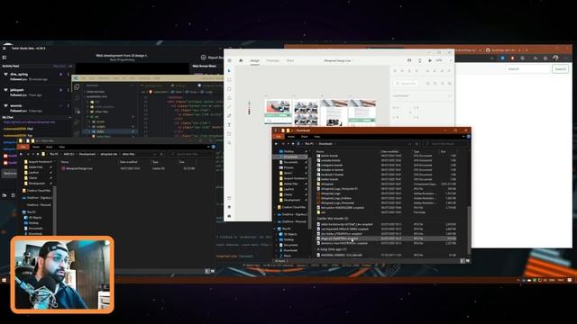Select the Pen tool in Adobe XD
The width and height of the screenshot is (577, 324).
pos(229,116)
